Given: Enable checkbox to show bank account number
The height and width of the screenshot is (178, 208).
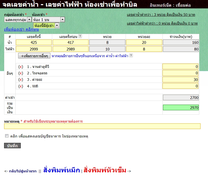Looking at the screenshot, I should (x=7, y=136).
